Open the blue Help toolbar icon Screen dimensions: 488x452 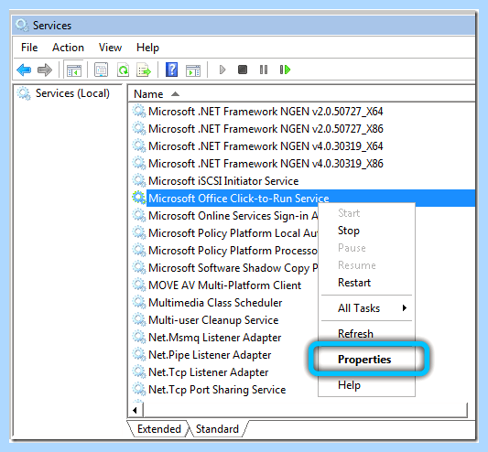click(171, 70)
